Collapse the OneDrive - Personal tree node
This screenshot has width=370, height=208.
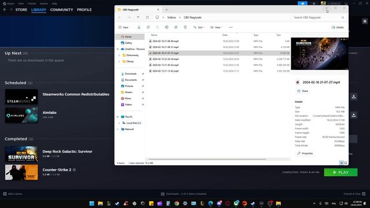coord(118,49)
